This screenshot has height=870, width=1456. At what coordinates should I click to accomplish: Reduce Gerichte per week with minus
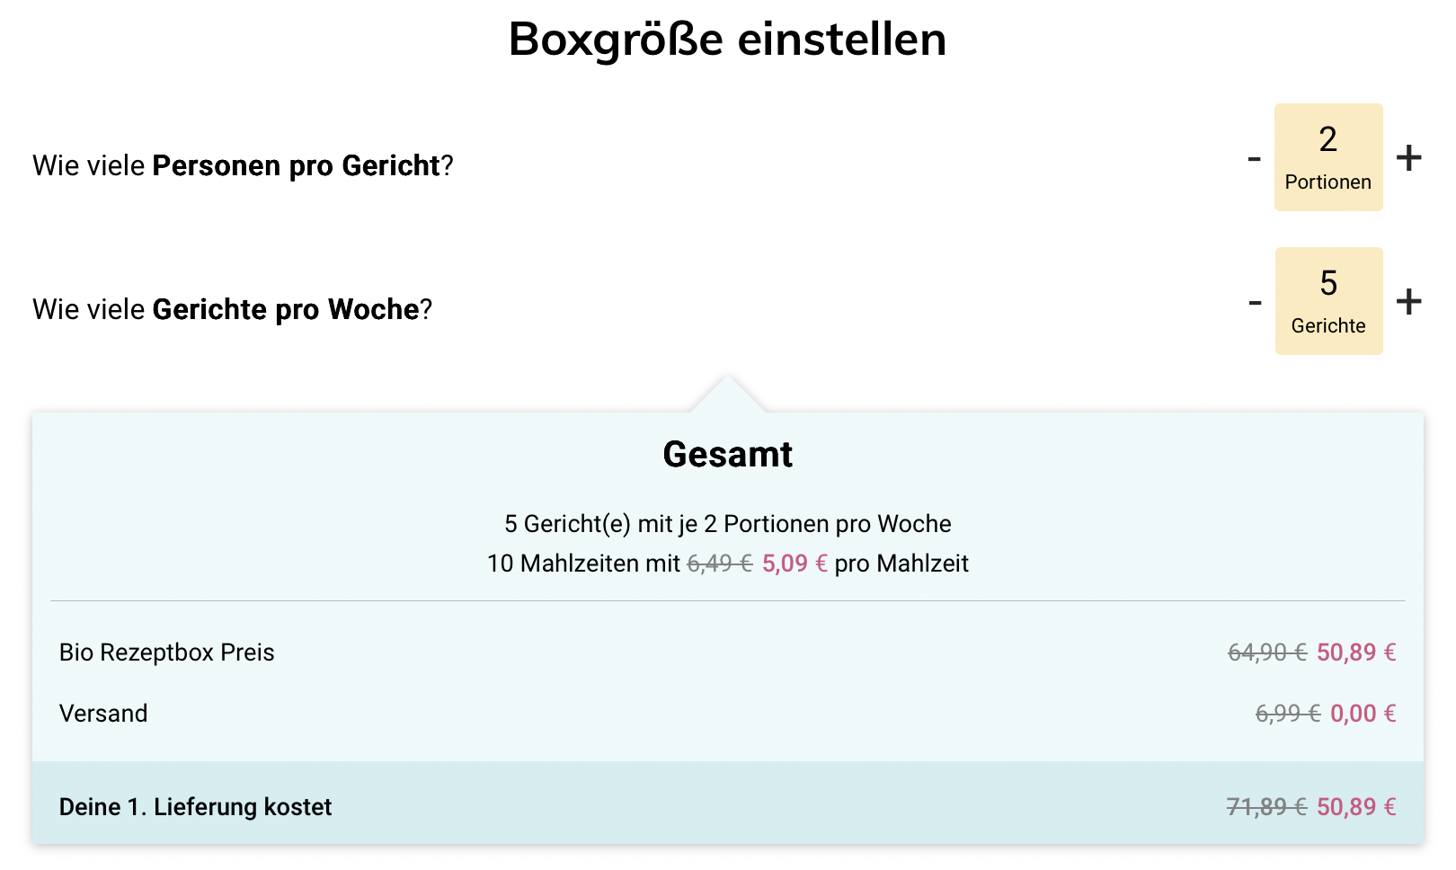point(1255,303)
